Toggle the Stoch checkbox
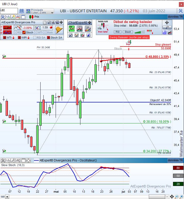 point(24,32)
